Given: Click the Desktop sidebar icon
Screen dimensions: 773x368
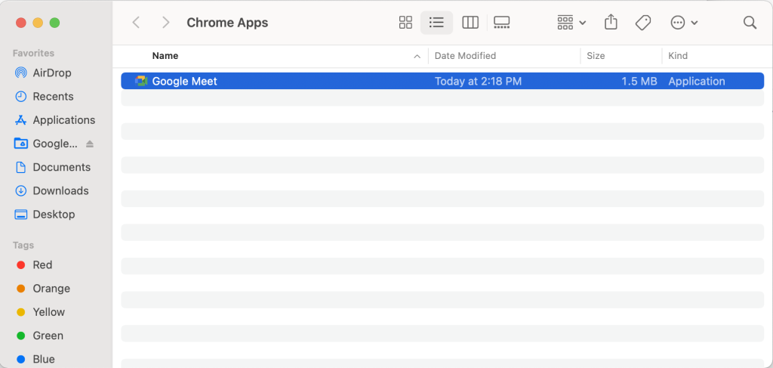Looking at the screenshot, I should (x=20, y=215).
